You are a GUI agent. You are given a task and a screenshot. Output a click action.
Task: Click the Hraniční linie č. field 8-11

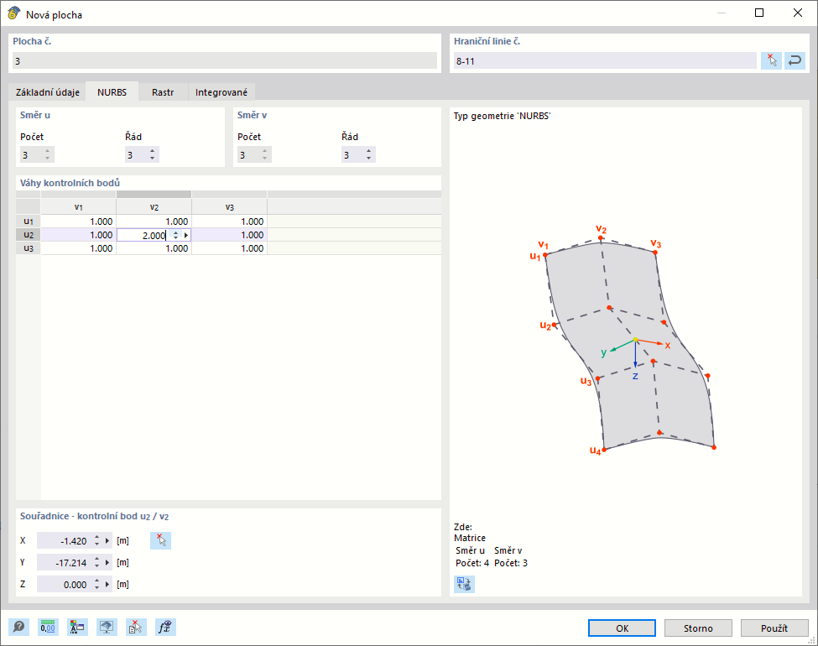pyautogui.click(x=605, y=61)
